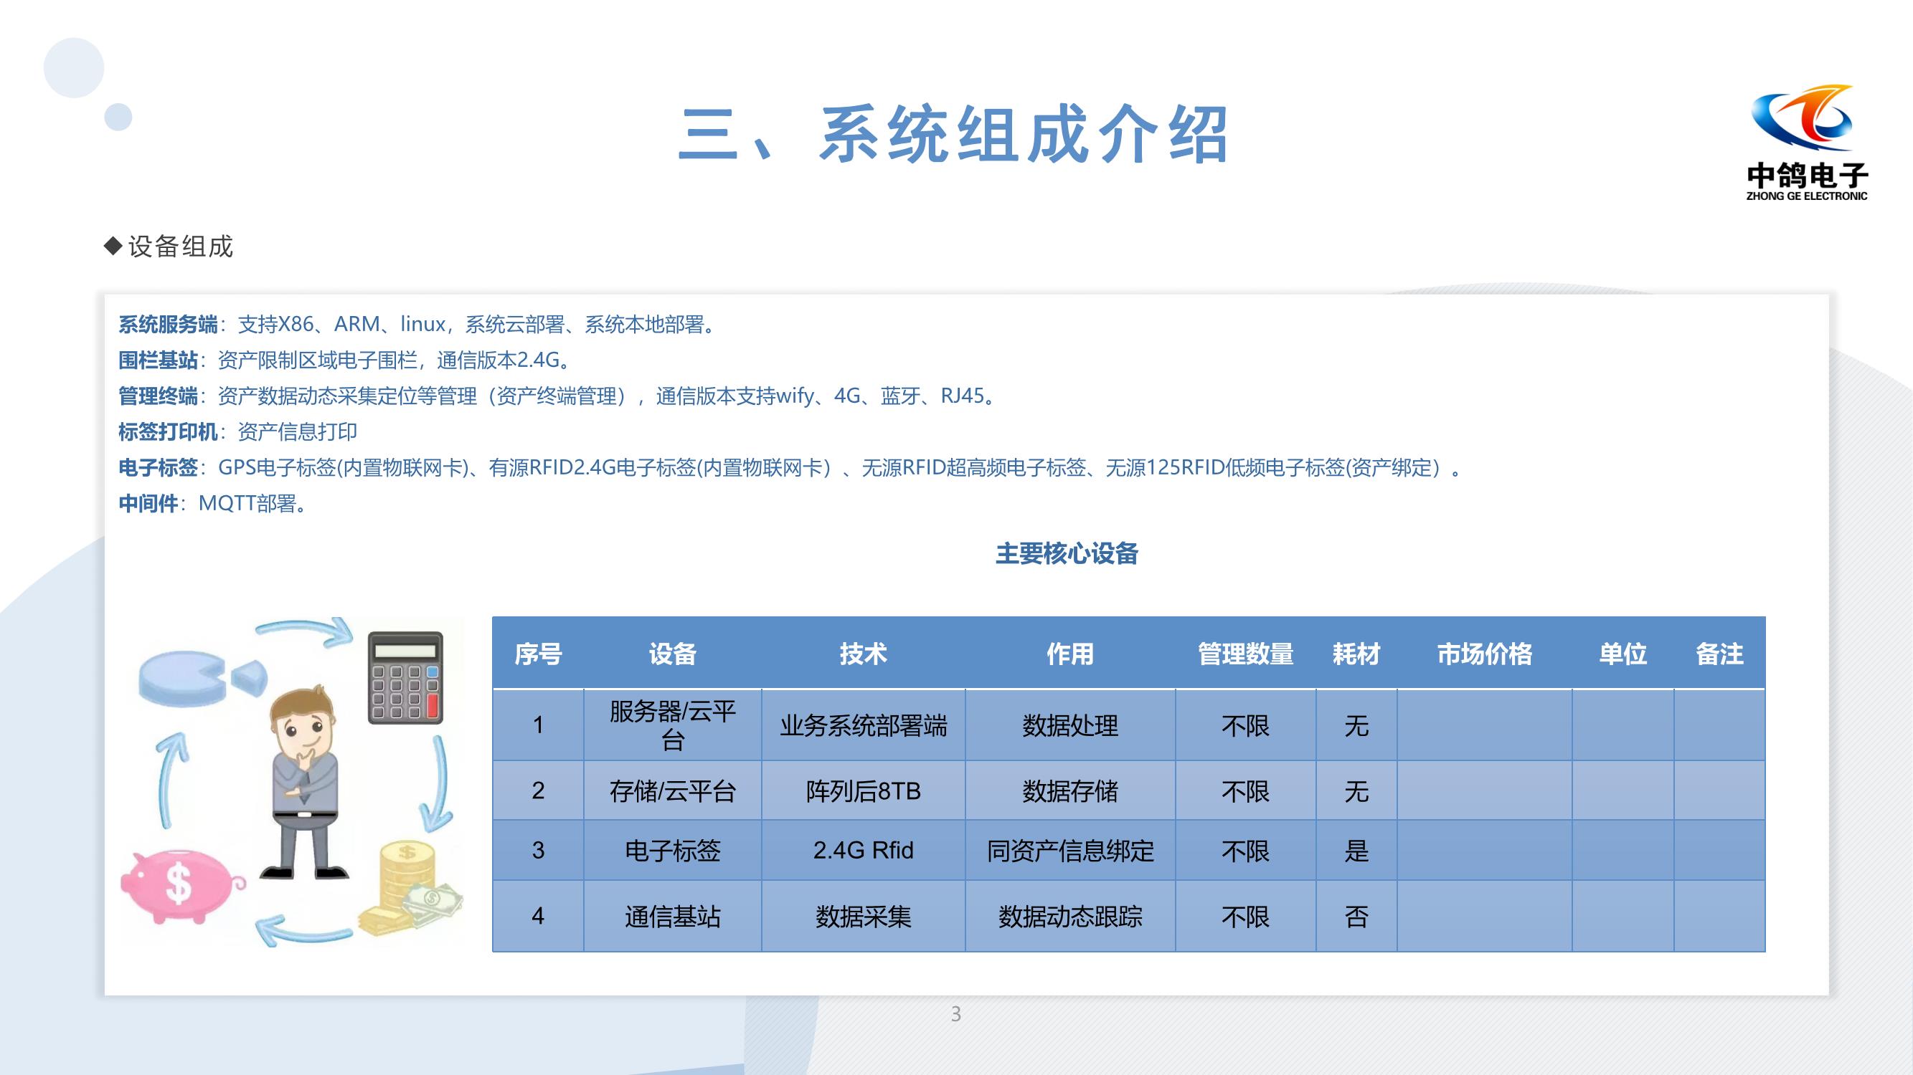Viewport: 1913px width, 1075px height.
Task: Click the blue pie chart illustration
Action: [x=202, y=678]
